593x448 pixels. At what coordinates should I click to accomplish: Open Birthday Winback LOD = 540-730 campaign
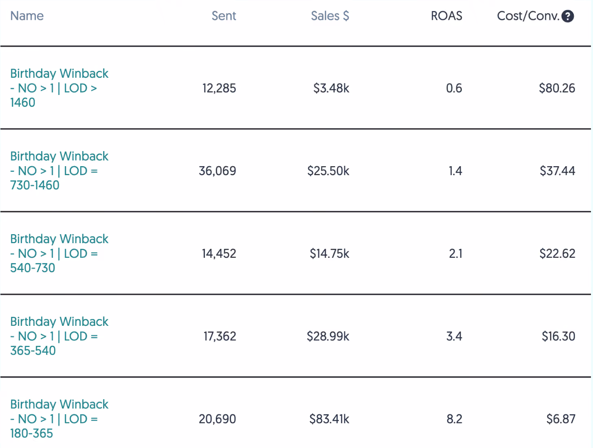(x=59, y=253)
